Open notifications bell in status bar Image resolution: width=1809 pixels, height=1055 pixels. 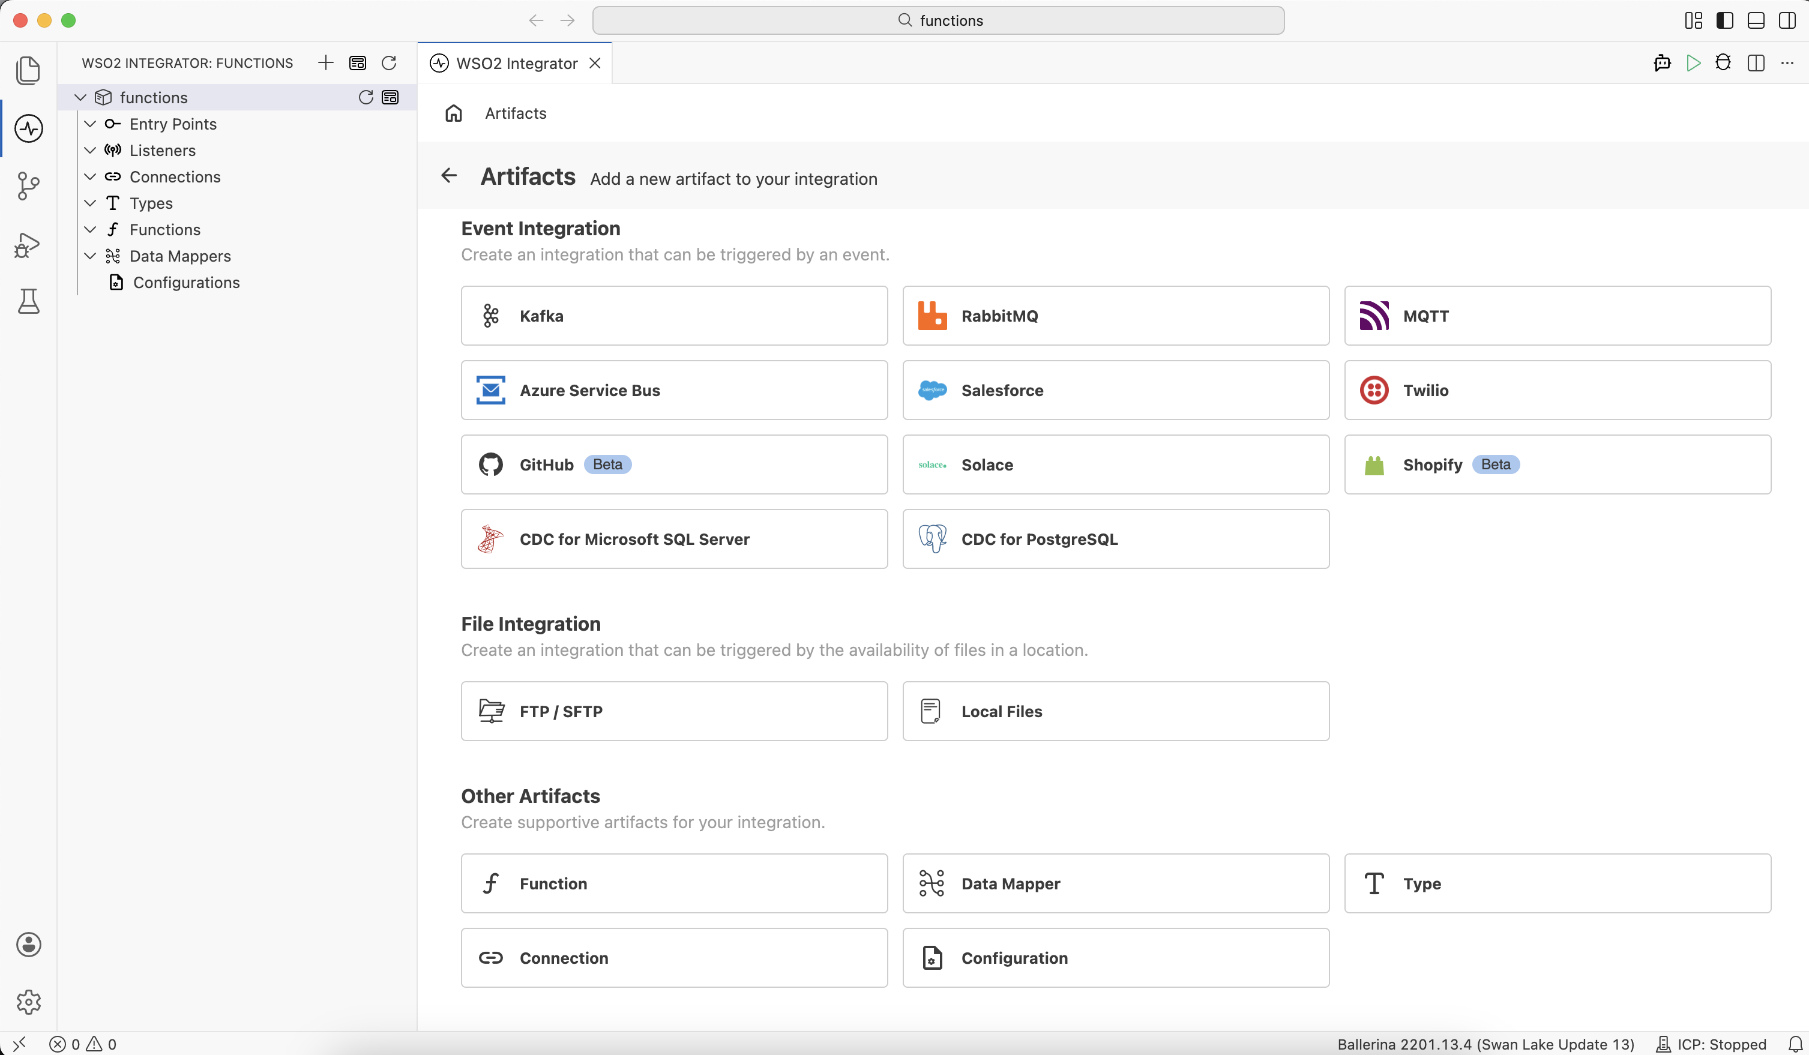1795,1044
